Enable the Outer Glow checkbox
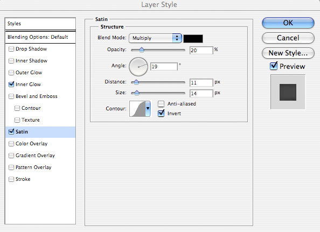 point(11,73)
